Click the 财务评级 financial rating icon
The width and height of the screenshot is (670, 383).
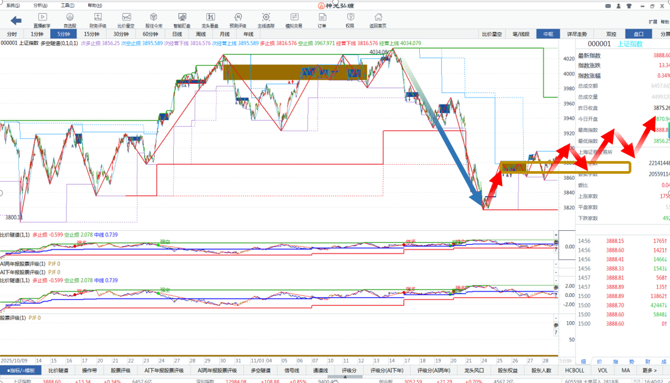click(x=98, y=20)
